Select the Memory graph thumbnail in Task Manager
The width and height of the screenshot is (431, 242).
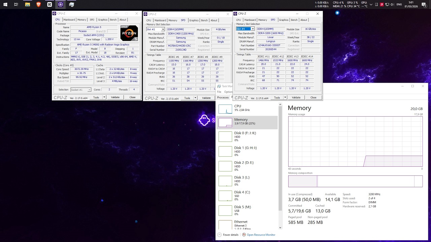(x=225, y=122)
